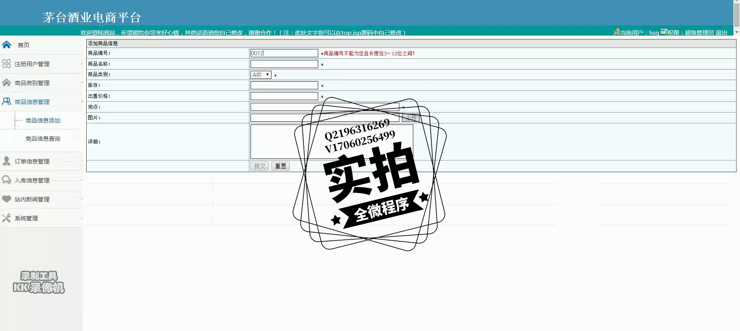
Task: Click the 库存: label
Action: (x=94, y=85)
